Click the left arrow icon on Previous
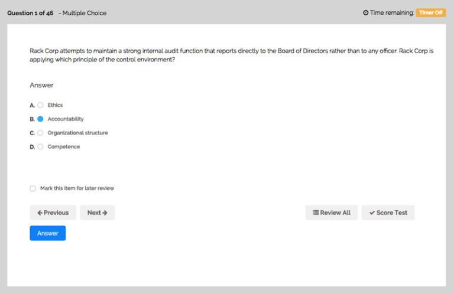 coord(40,213)
